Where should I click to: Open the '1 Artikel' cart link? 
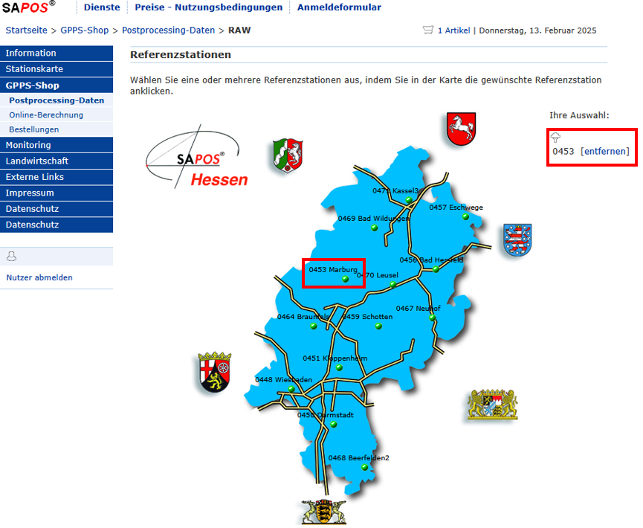(453, 30)
